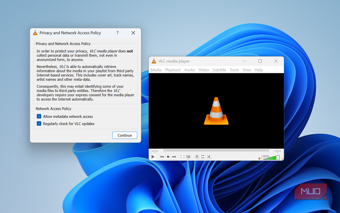Click the remaining time label right of seek bar

[277, 151]
